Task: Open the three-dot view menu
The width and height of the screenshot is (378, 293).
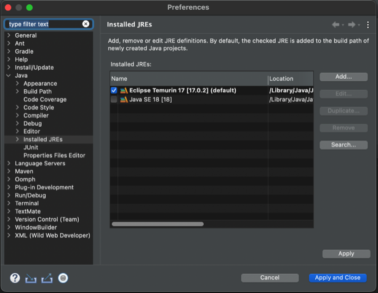Action: click(x=368, y=25)
